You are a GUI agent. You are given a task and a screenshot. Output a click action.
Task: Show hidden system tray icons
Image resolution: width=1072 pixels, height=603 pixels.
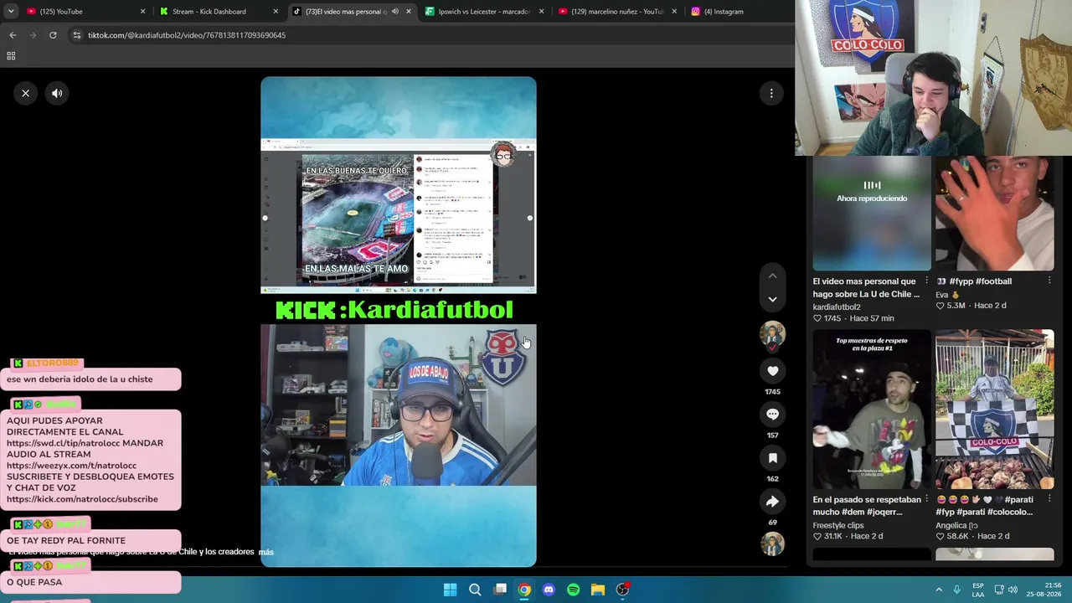pos(939,590)
